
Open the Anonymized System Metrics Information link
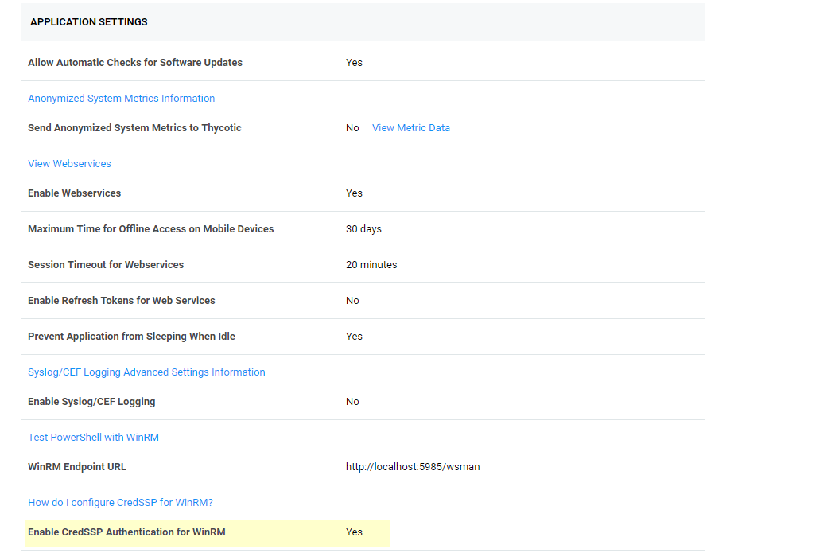[x=121, y=99]
